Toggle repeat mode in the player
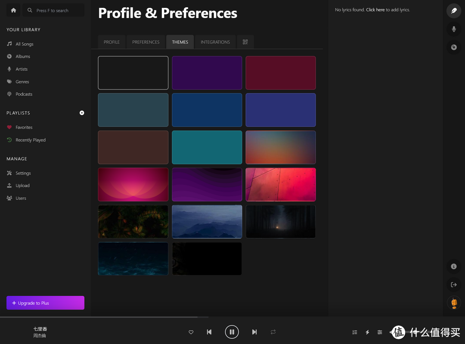The width and height of the screenshot is (465, 344). pyautogui.click(x=273, y=332)
